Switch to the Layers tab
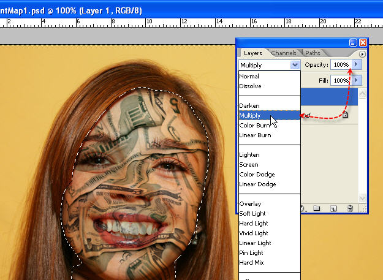The width and height of the screenshot is (383, 280). (x=253, y=53)
